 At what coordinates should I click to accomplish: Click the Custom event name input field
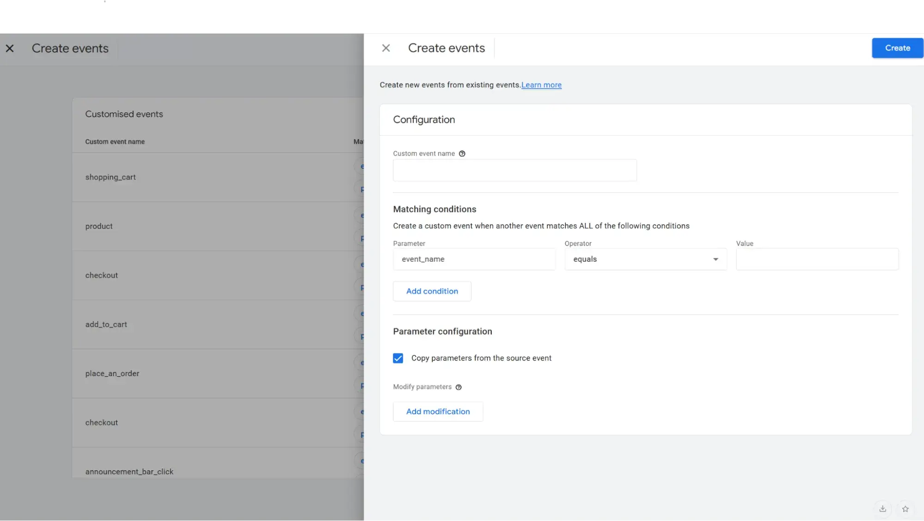514,170
